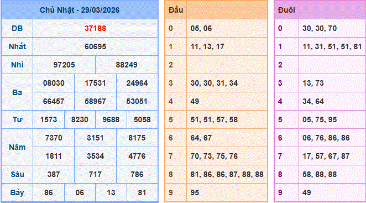Select the Tư prize row label
The width and height of the screenshot is (366, 203).
pos(17,119)
